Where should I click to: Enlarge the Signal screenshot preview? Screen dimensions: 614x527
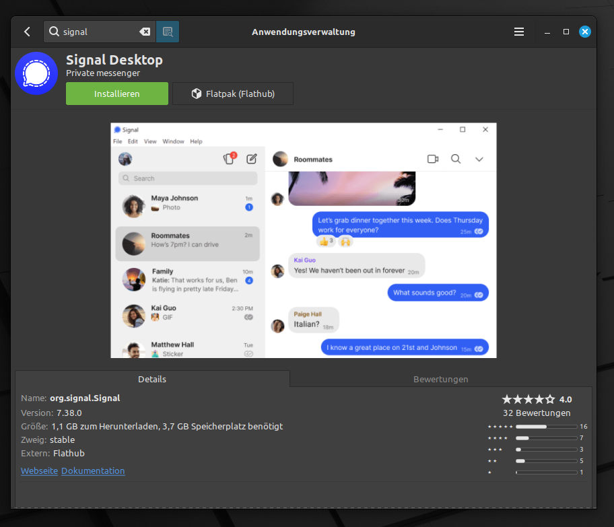click(x=304, y=240)
